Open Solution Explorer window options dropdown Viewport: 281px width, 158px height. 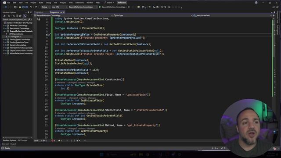[26, 12]
